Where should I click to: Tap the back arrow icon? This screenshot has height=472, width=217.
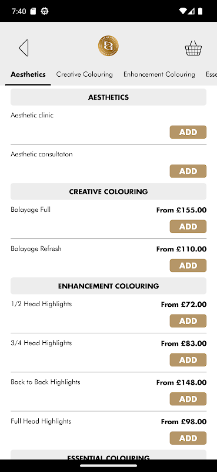(x=24, y=48)
